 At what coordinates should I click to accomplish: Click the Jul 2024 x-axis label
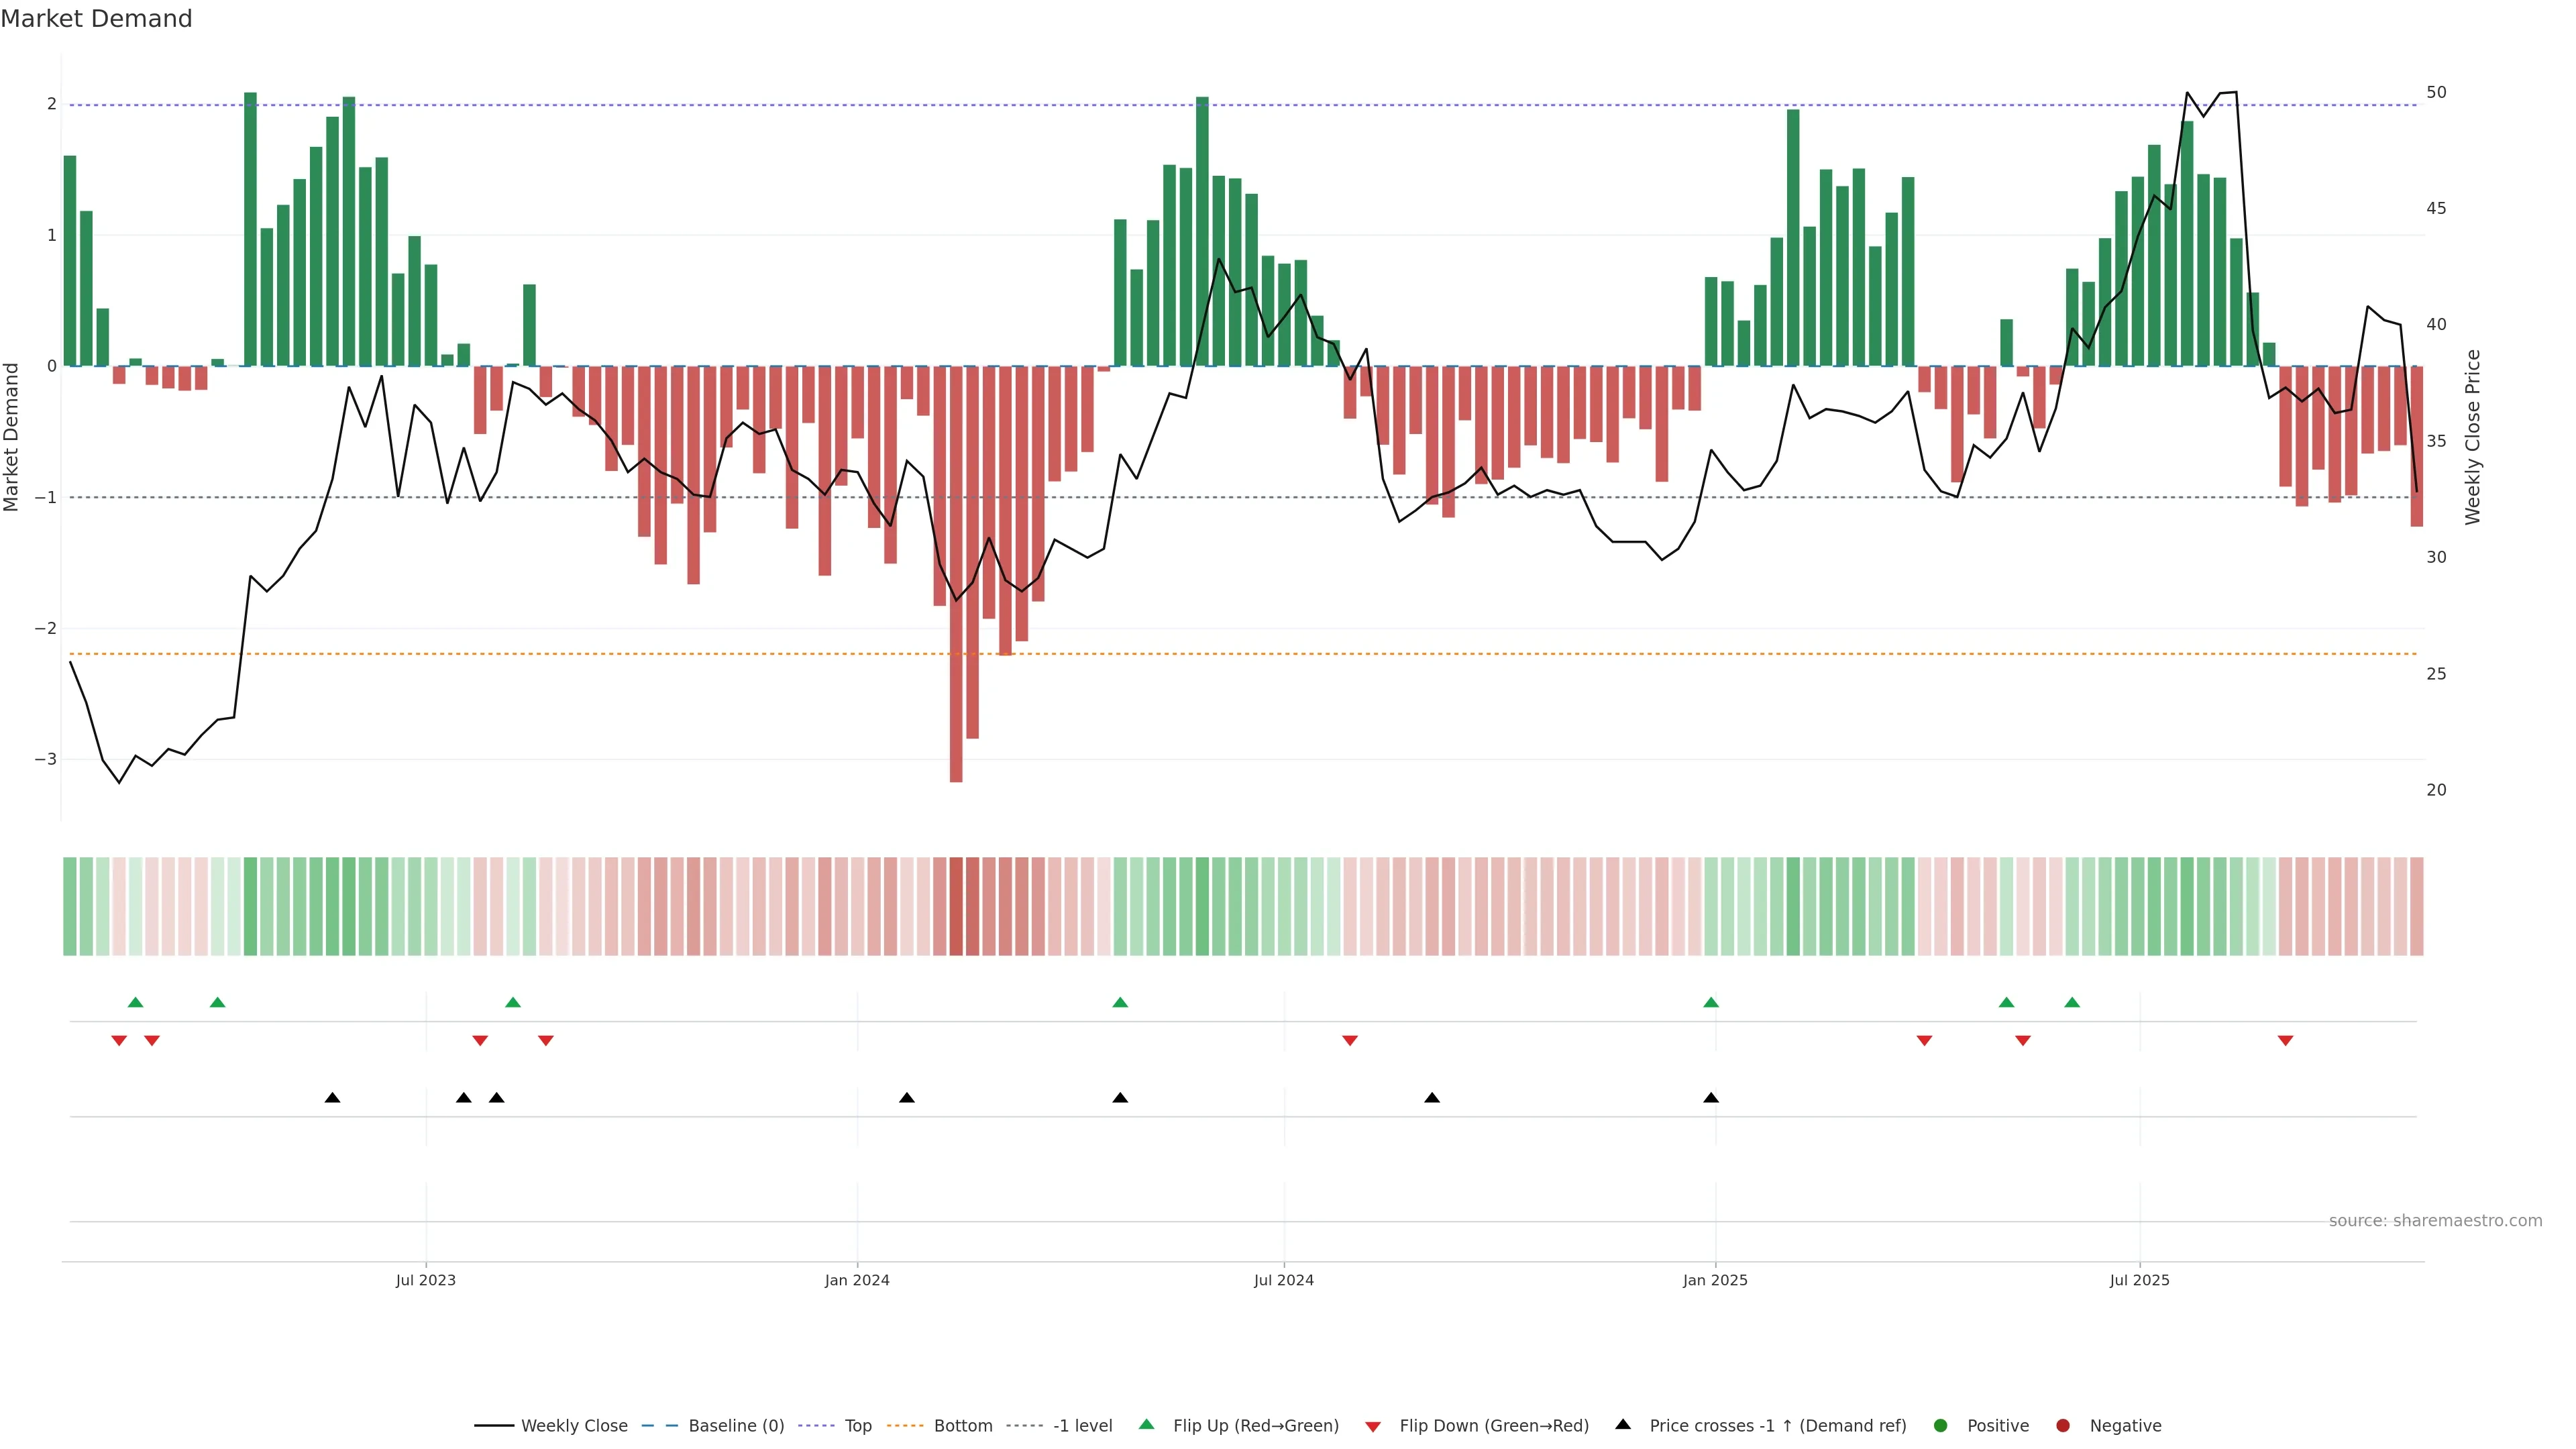click(1283, 1280)
